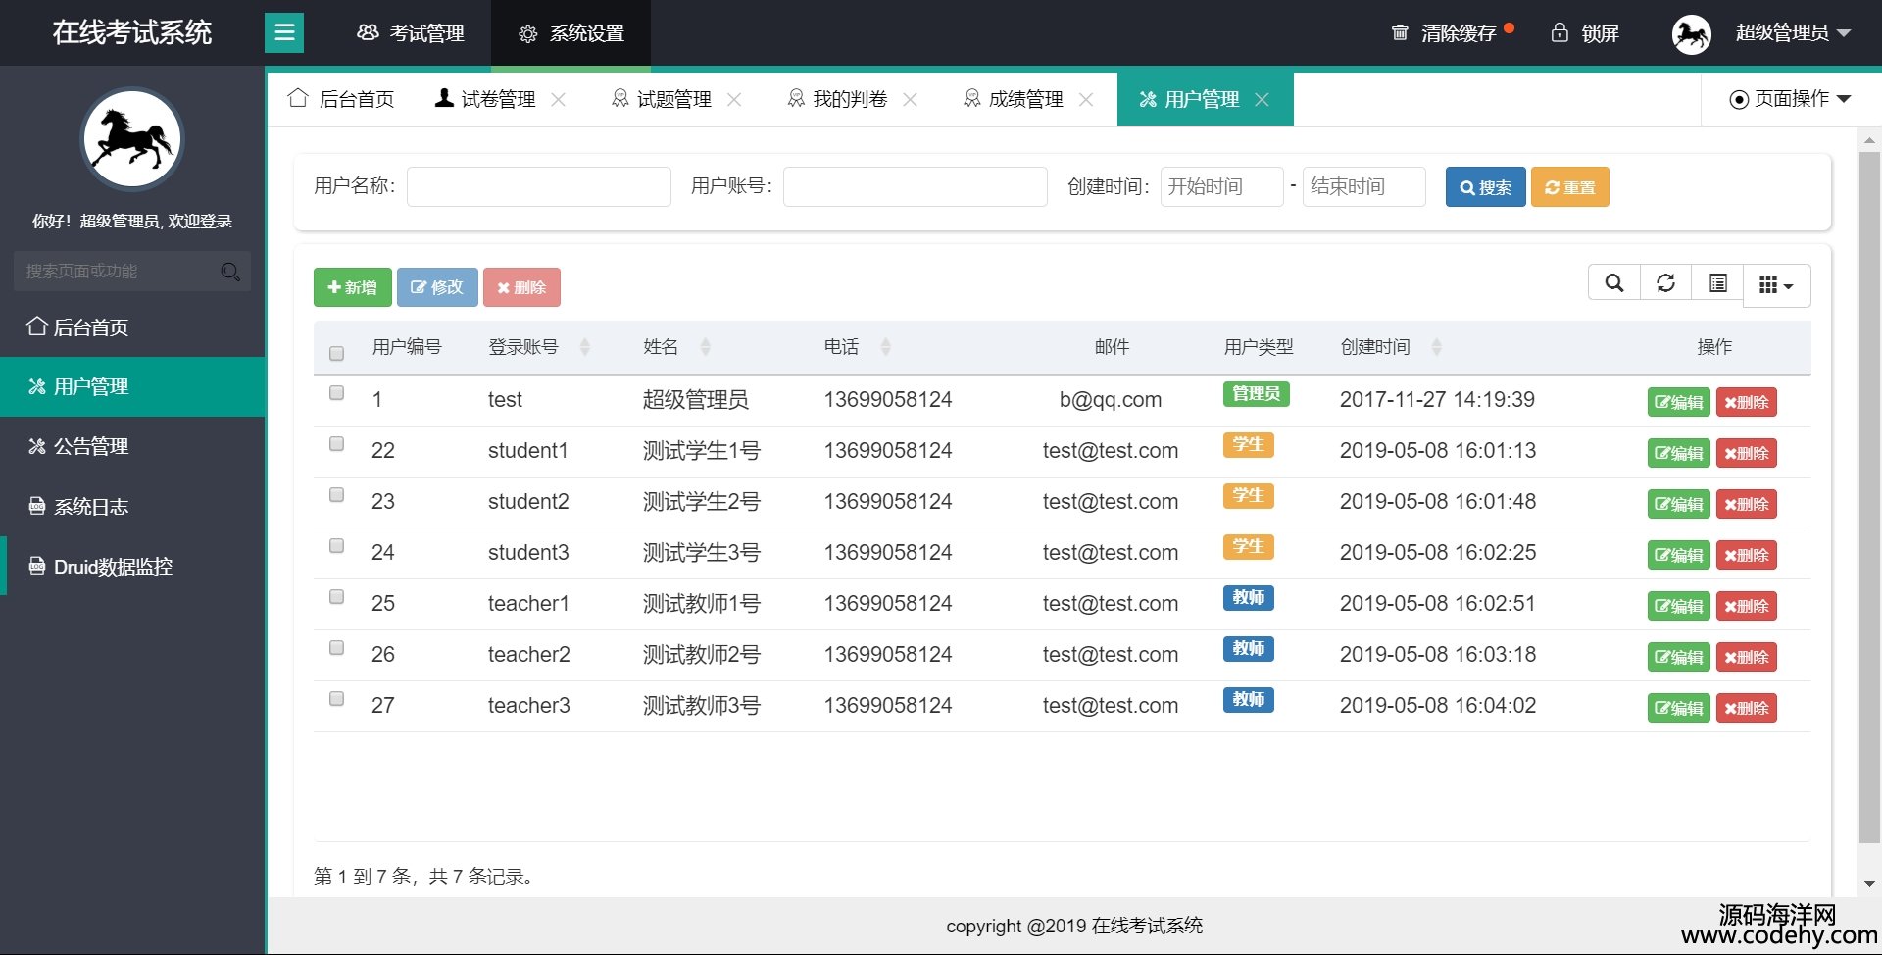Screen dimensions: 1882x955
Task: Click the green 新增 button
Action: click(x=352, y=287)
